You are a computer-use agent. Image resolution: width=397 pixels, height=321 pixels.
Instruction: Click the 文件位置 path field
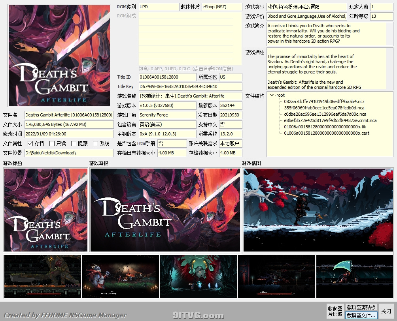[69, 153]
